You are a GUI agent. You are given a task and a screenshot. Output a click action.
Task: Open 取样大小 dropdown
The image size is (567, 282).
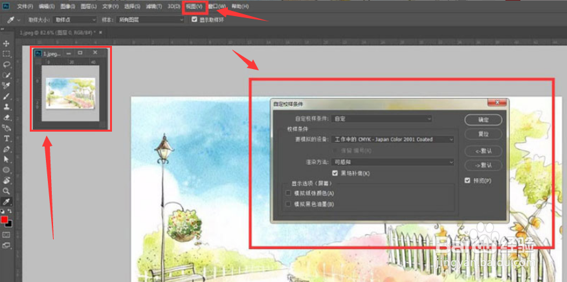(75, 20)
